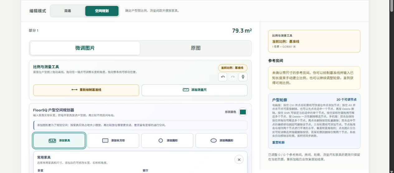Click the 重置轮廓 link

coord(278,143)
